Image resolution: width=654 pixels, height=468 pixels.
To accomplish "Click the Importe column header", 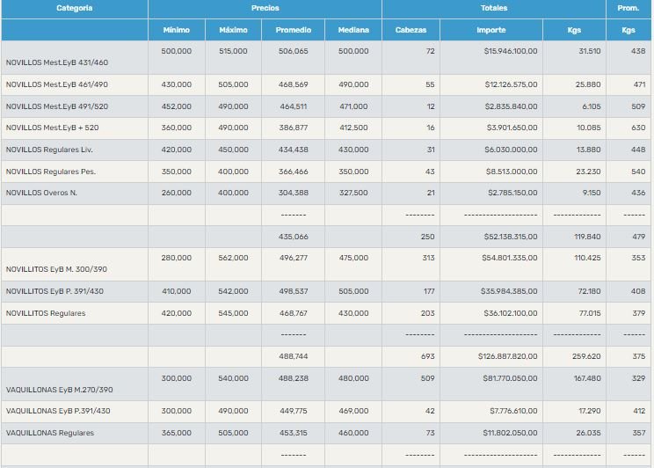I will point(491,30).
